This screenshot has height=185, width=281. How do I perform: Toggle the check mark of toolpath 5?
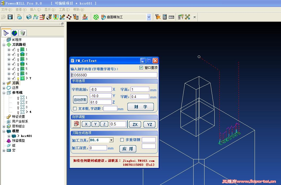coord(14,69)
